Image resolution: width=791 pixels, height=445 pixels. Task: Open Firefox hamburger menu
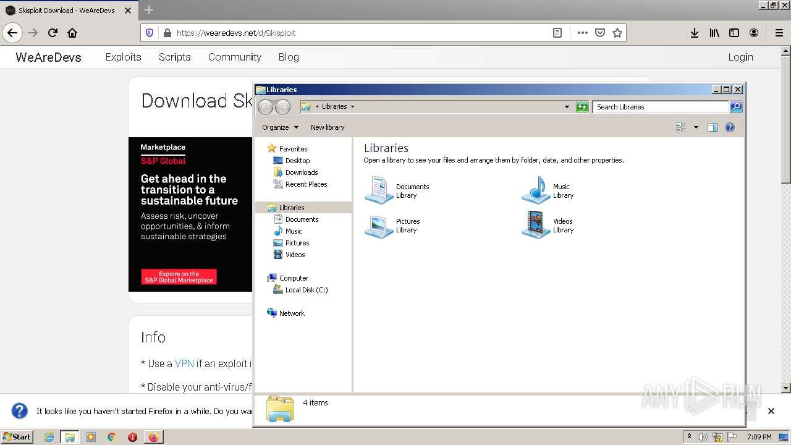coord(779,33)
